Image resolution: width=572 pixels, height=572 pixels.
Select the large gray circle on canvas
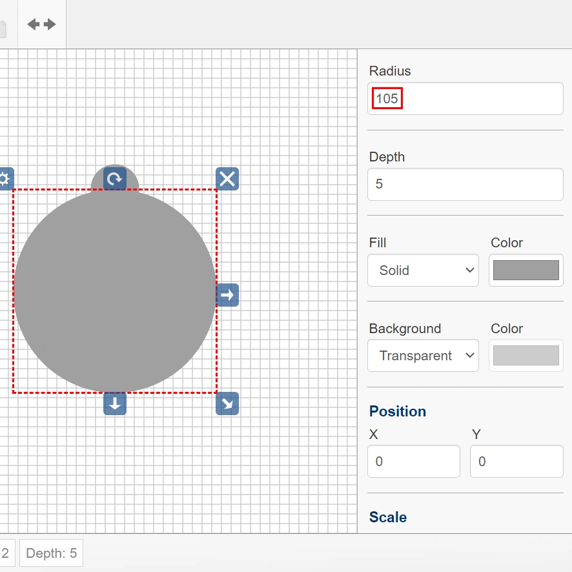coord(115,292)
